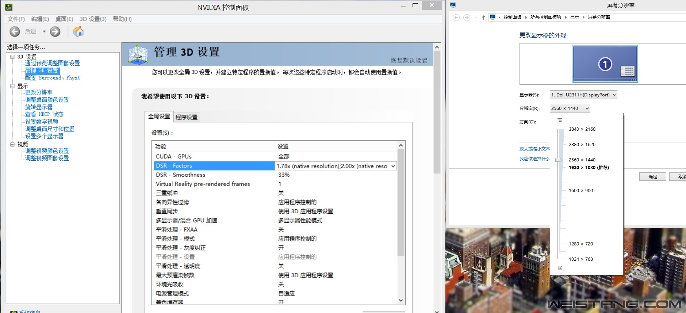Open recent locations dropdown in 屏幕分辨率 window
686x313 pixels.
click(475, 18)
